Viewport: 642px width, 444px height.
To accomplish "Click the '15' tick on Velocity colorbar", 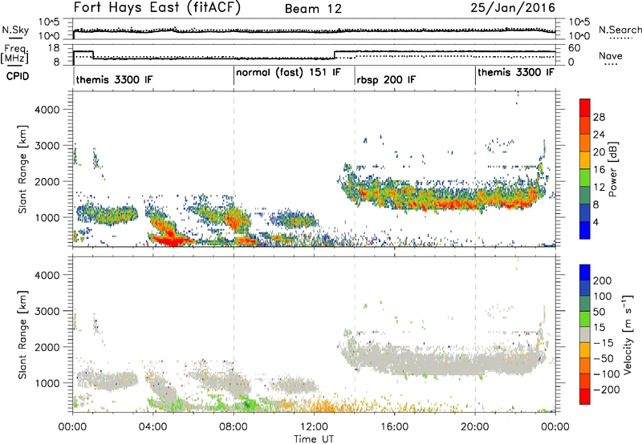I will pos(599,328).
